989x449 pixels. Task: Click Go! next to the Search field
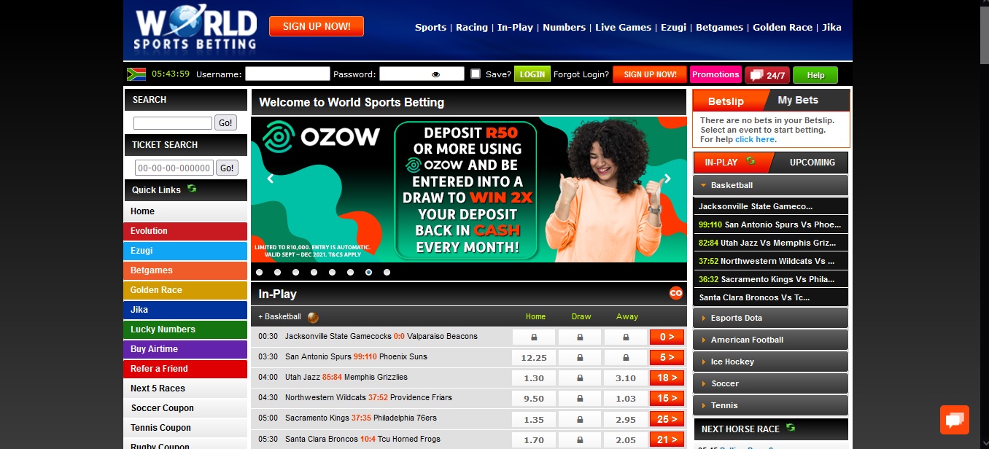[226, 122]
